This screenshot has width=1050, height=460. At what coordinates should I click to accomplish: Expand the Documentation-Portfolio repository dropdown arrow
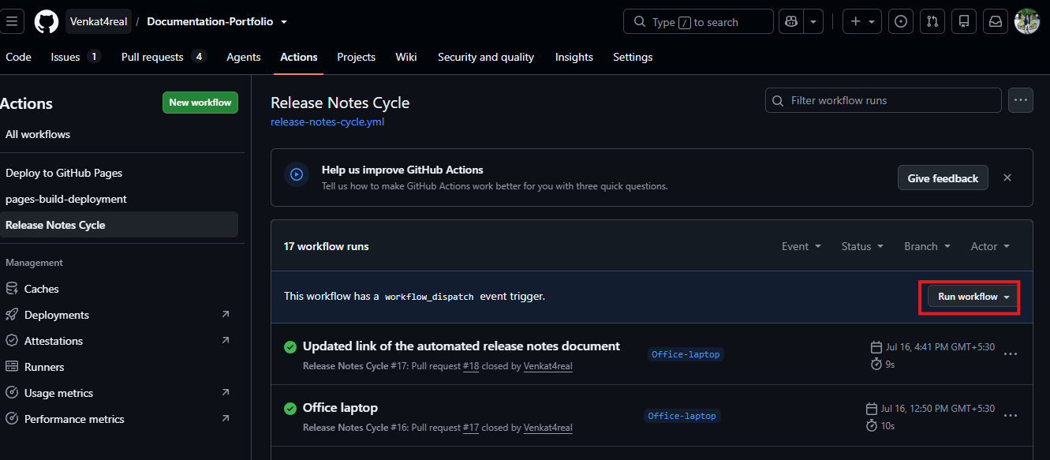point(284,22)
